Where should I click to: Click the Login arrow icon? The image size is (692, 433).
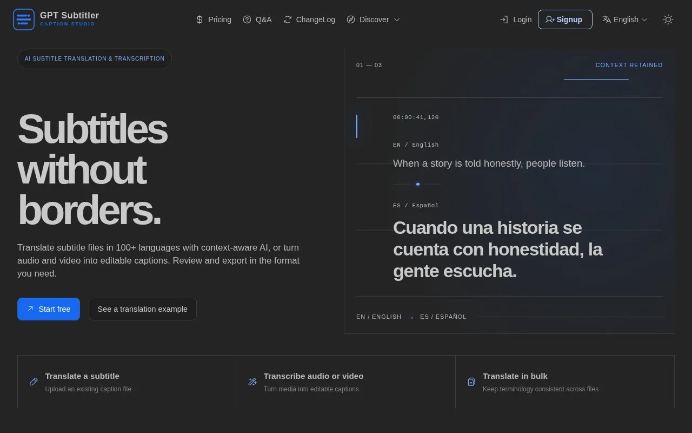pos(504,19)
